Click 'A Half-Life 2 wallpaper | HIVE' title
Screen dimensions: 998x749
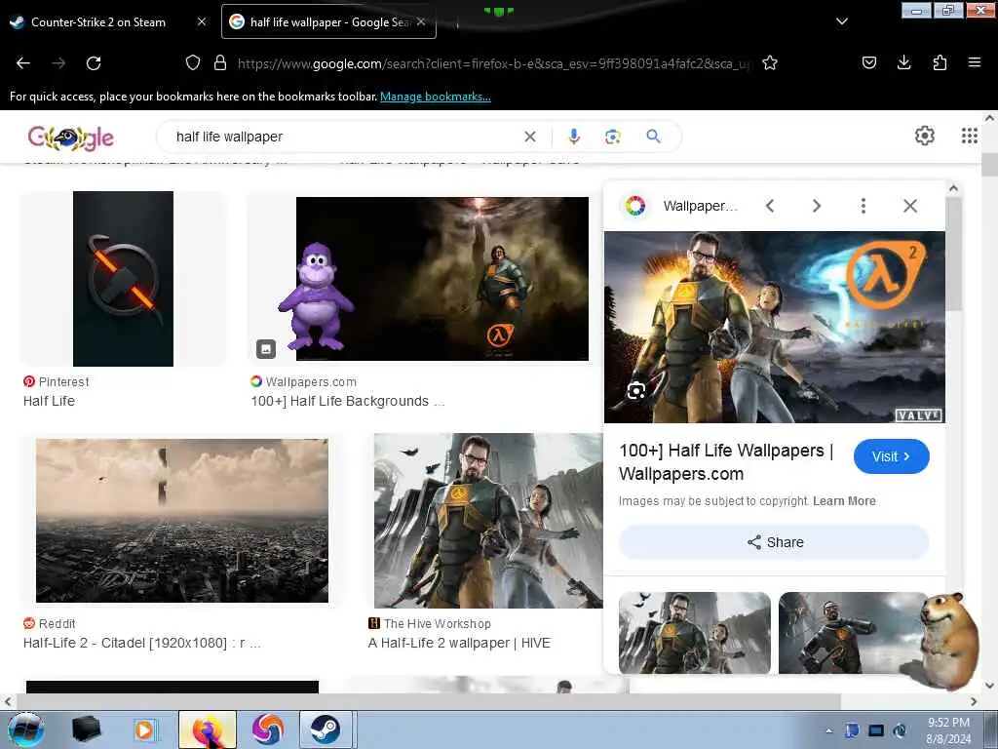tap(459, 644)
